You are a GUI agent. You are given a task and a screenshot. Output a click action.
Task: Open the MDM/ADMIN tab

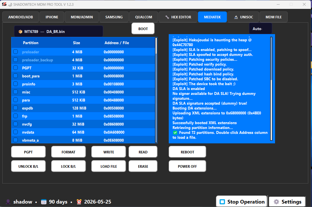pyautogui.click(x=82, y=17)
